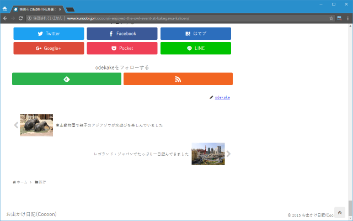Open the orange RSS feed button
Viewport: 353px width, 221px height.
178,79
